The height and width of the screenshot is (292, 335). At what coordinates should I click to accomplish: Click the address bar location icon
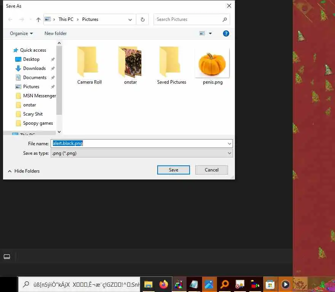48,19
